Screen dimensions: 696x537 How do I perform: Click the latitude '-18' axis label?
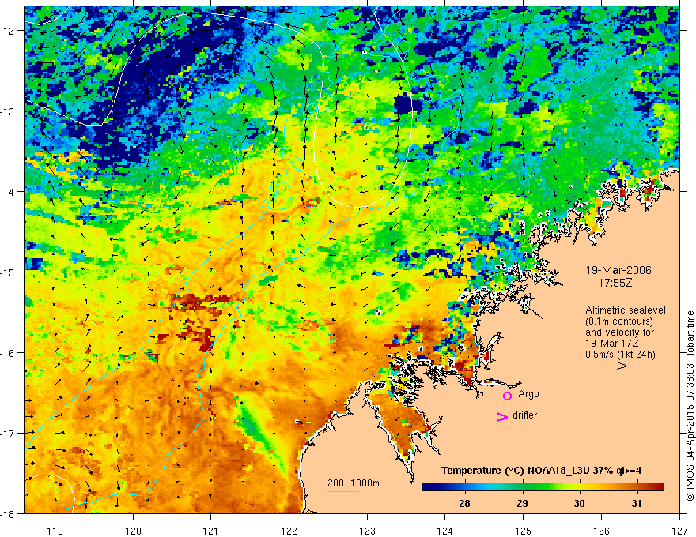[8, 513]
